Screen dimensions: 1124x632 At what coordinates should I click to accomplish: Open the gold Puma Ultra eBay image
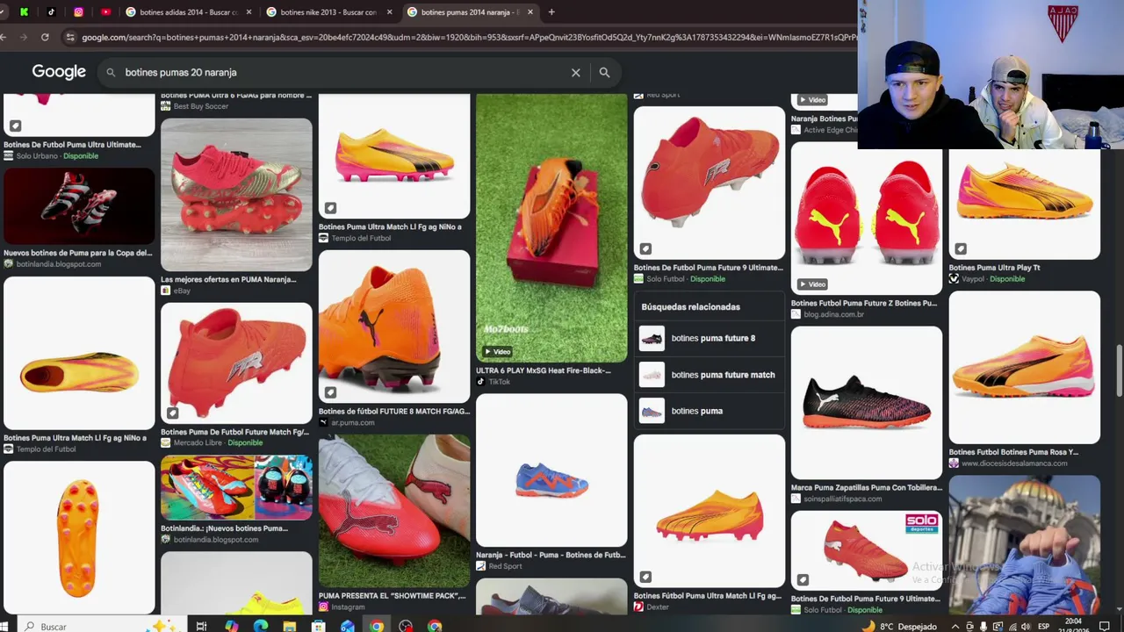point(236,195)
